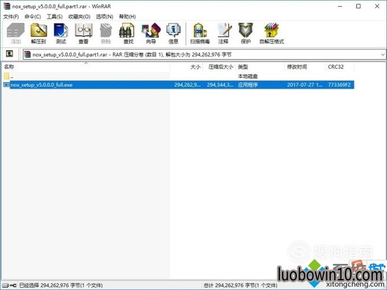Open the Help (帮助) menu
Image resolution: width=387 pixels, height=290 pixels.
point(127,16)
